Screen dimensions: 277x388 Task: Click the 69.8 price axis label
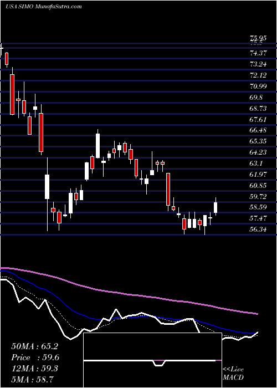point(256,97)
